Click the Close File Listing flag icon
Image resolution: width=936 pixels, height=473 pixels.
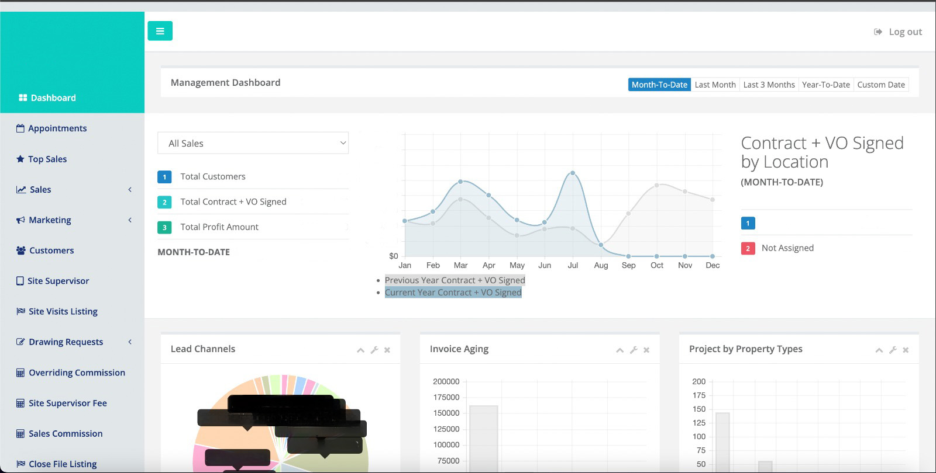(21, 464)
